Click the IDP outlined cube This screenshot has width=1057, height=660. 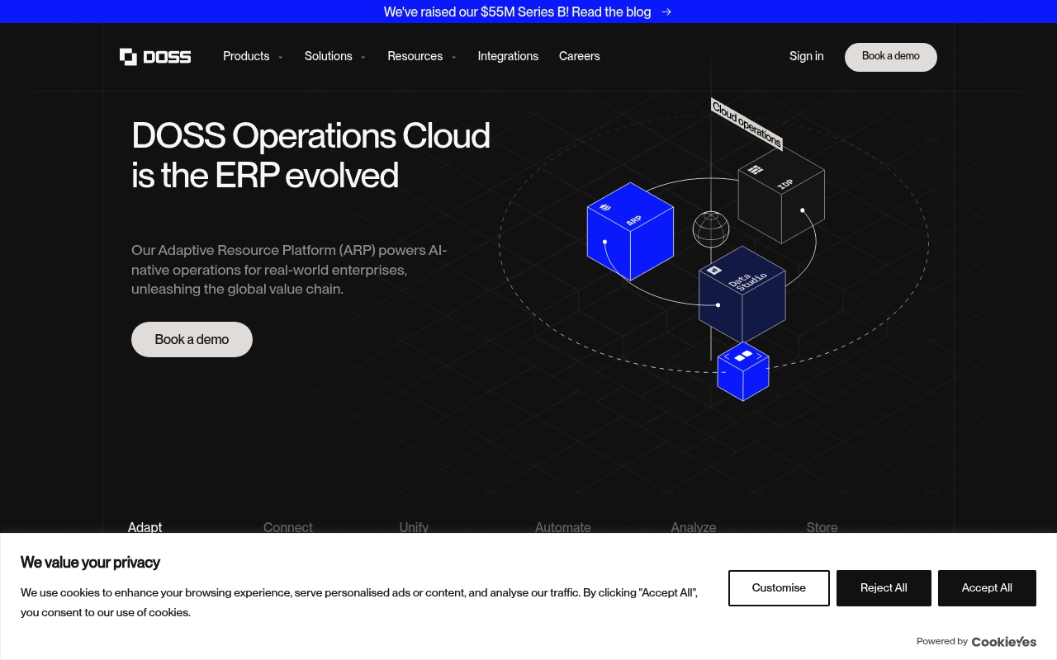(781, 195)
